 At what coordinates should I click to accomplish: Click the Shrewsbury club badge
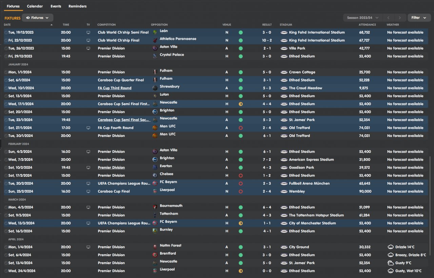click(x=155, y=88)
